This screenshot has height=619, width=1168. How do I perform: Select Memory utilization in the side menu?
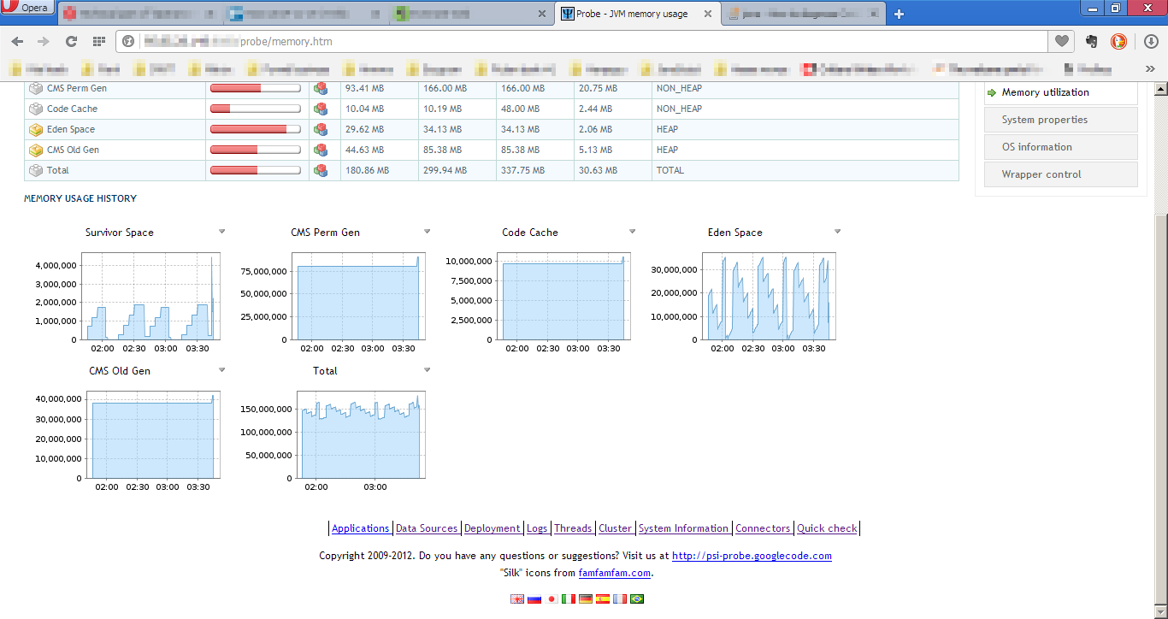pyautogui.click(x=1061, y=92)
